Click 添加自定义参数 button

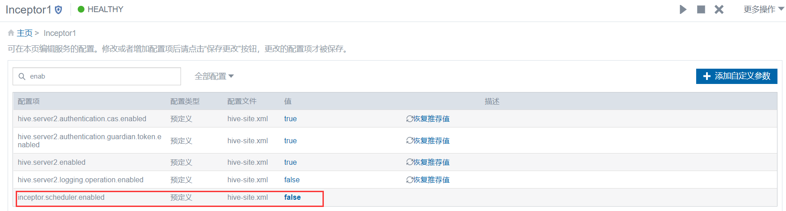(x=737, y=76)
